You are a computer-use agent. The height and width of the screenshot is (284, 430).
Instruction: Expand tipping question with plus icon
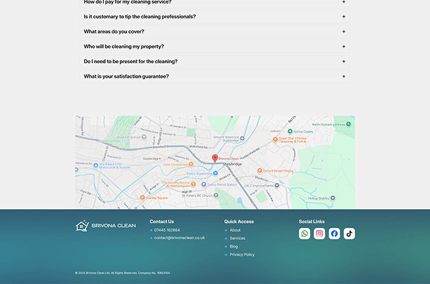click(x=343, y=17)
